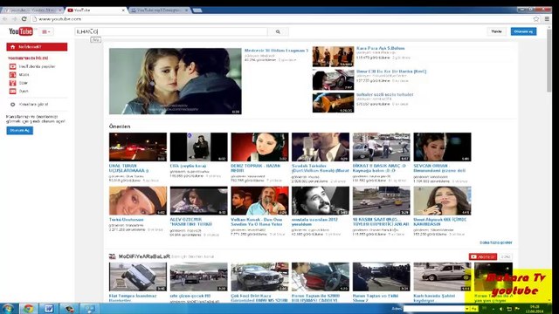Open the 'Çok Feci Drift Kaza' thumbnail

click(259, 277)
